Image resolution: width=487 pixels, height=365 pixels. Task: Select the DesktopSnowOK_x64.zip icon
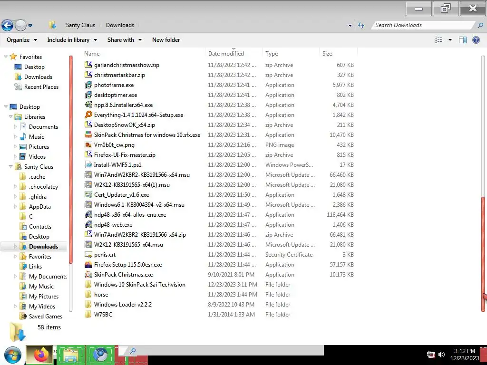(88, 125)
